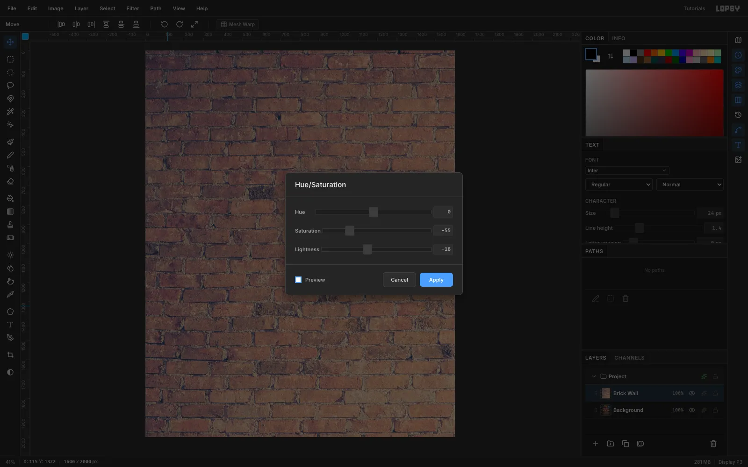Screen dimensions: 748x467
Task: Lock the Background layer
Action: (715, 410)
